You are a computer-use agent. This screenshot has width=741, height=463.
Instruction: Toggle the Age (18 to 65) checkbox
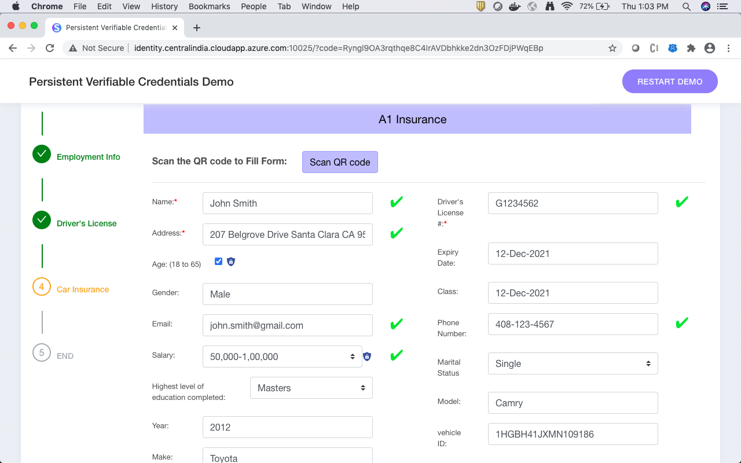[x=218, y=262]
